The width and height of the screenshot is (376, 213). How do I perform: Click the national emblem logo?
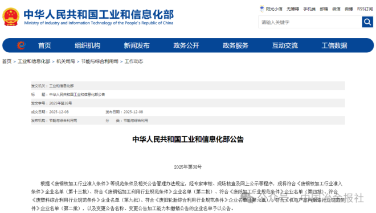[11, 16]
